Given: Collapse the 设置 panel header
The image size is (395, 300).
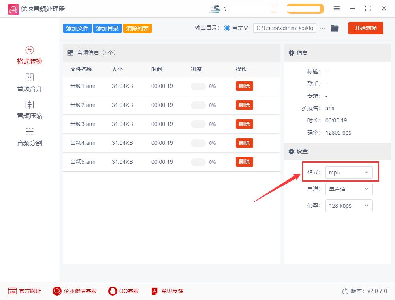Looking at the screenshot, I should click(302, 152).
